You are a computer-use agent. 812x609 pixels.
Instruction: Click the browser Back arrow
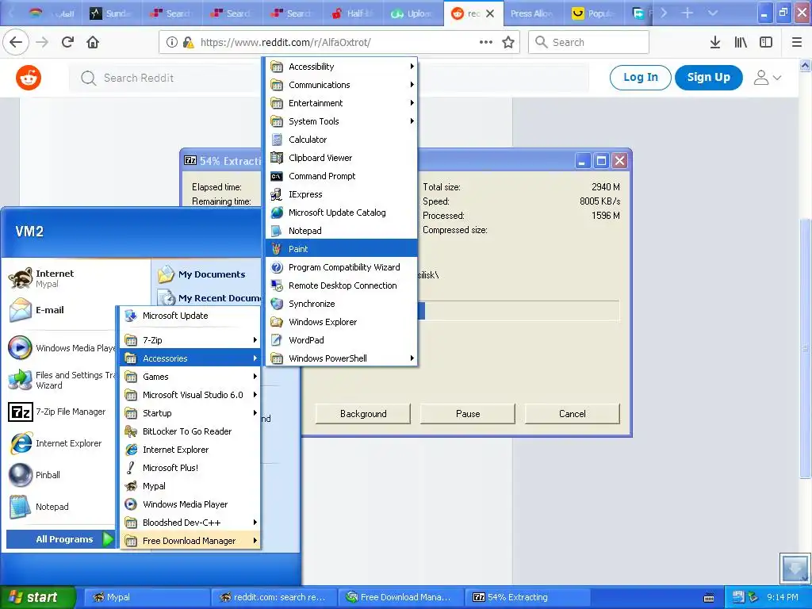pos(16,42)
